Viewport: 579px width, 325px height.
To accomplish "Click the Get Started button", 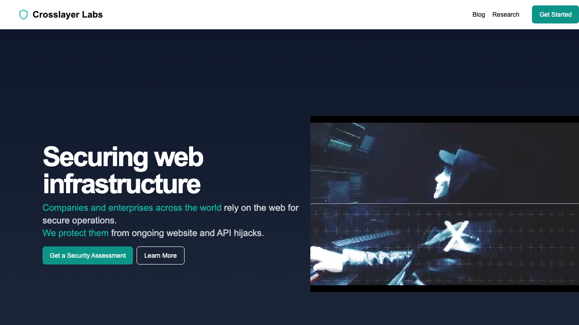I will 555,14.
